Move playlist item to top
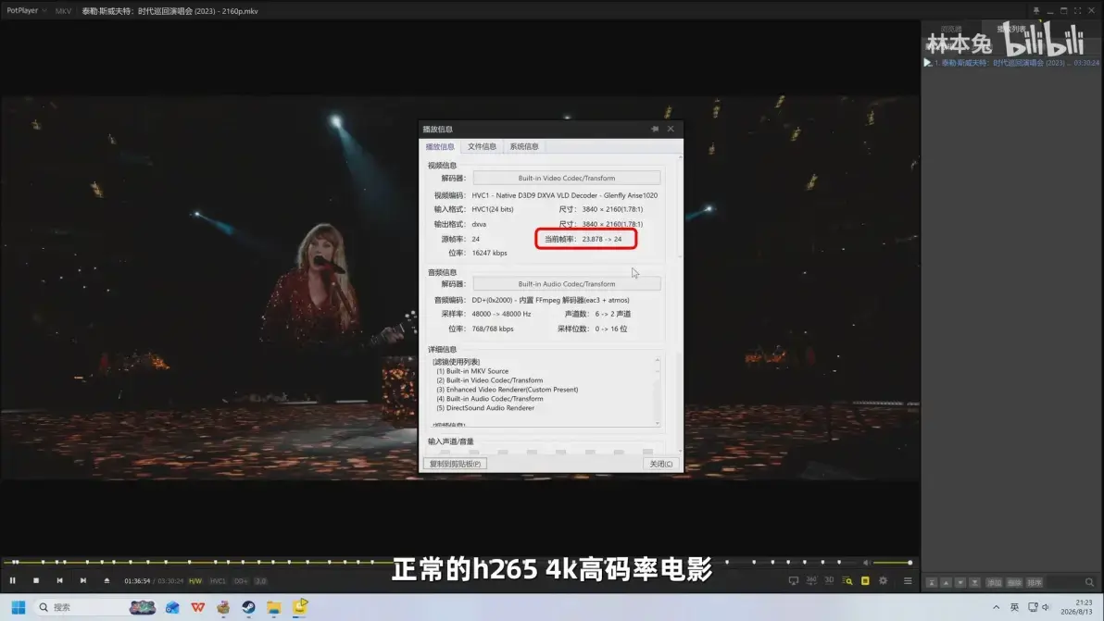 point(932,582)
